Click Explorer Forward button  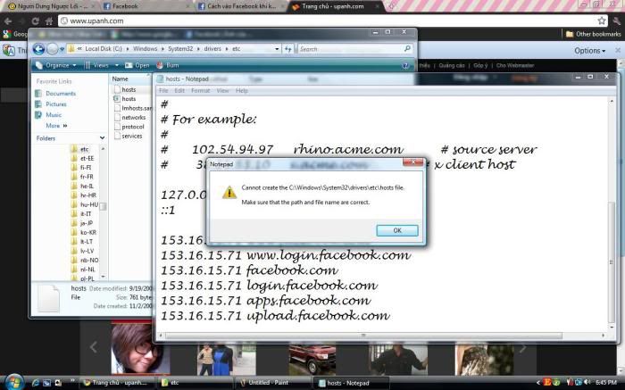click(x=52, y=49)
